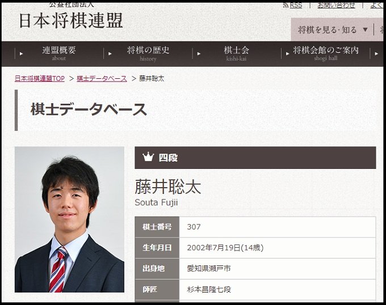Screen dimensions: 386x305
Task: Click the Souta Fujii romanized name
Action: tap(156, 202)
